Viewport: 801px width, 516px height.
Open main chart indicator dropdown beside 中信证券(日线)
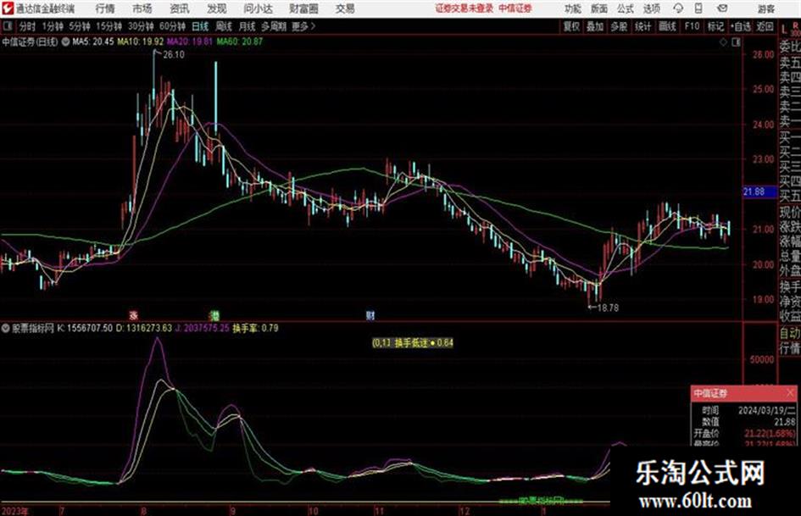(66, 42)
